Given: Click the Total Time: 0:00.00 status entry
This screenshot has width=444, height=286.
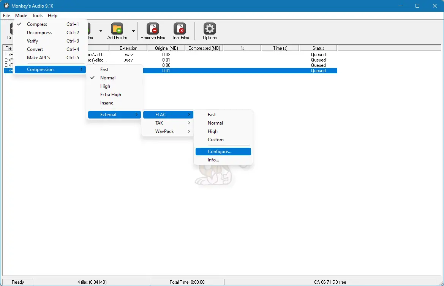Looking at the screenshot, I should (x=187, y=282).
